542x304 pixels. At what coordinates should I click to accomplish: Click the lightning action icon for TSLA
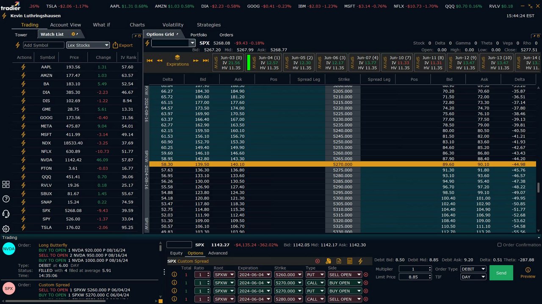tap(23, 228)
